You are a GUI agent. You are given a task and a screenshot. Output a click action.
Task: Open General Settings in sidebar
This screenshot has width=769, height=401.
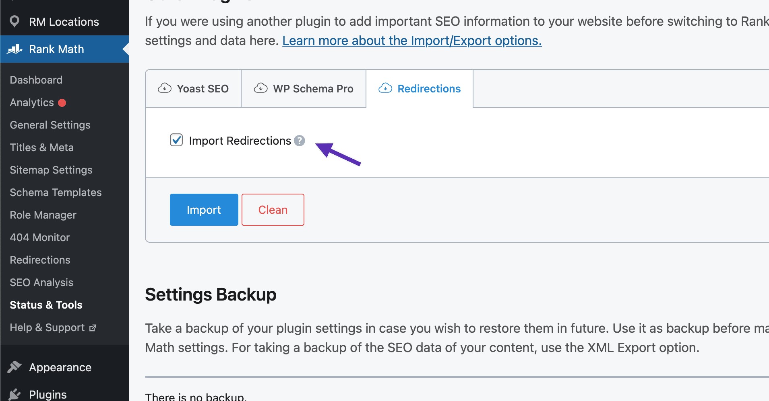click(x=50, y=125)
